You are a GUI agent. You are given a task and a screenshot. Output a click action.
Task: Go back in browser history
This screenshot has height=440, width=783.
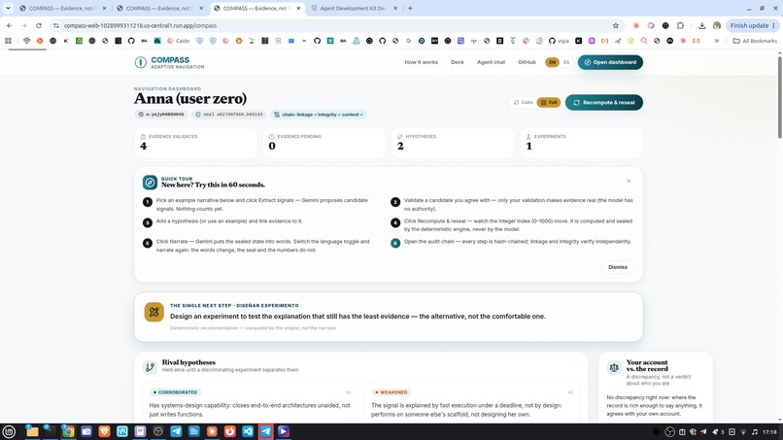tap(9, 25)
